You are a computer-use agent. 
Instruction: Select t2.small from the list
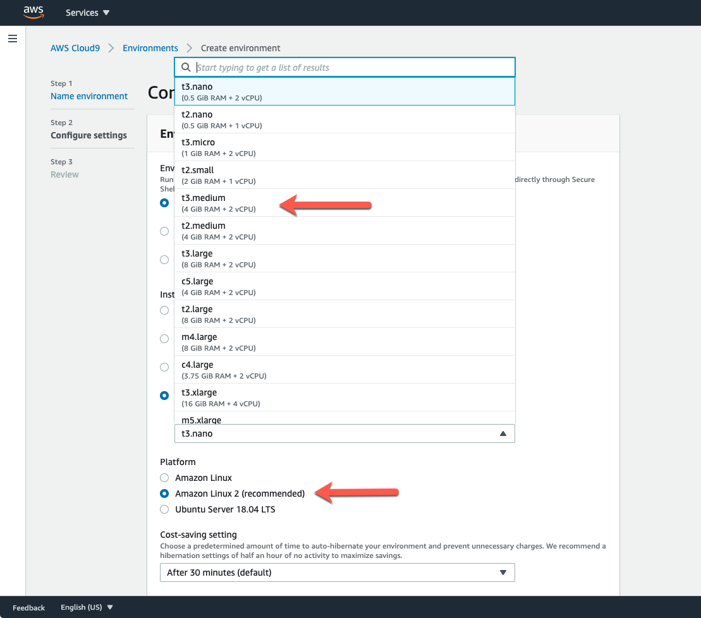point(344,174)
